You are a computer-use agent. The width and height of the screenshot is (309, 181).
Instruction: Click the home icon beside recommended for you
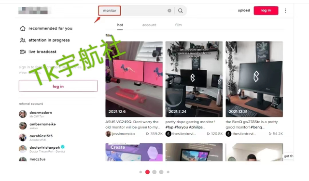(23, 28)
